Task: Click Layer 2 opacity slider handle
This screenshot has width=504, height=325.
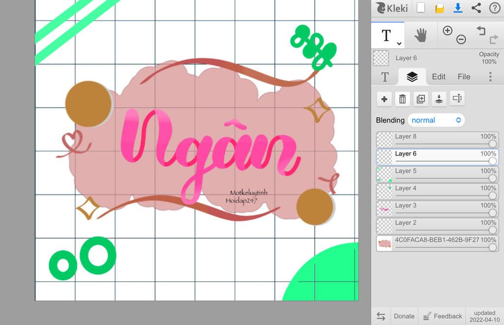Action: coord(492,230)
